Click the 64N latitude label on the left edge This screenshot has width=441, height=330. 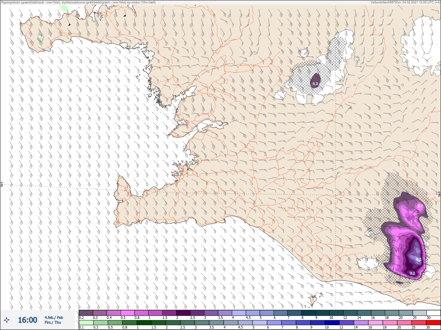[x=1, y=185]
